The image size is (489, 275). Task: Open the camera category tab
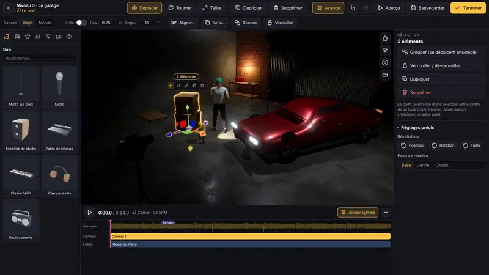point(59,37)
